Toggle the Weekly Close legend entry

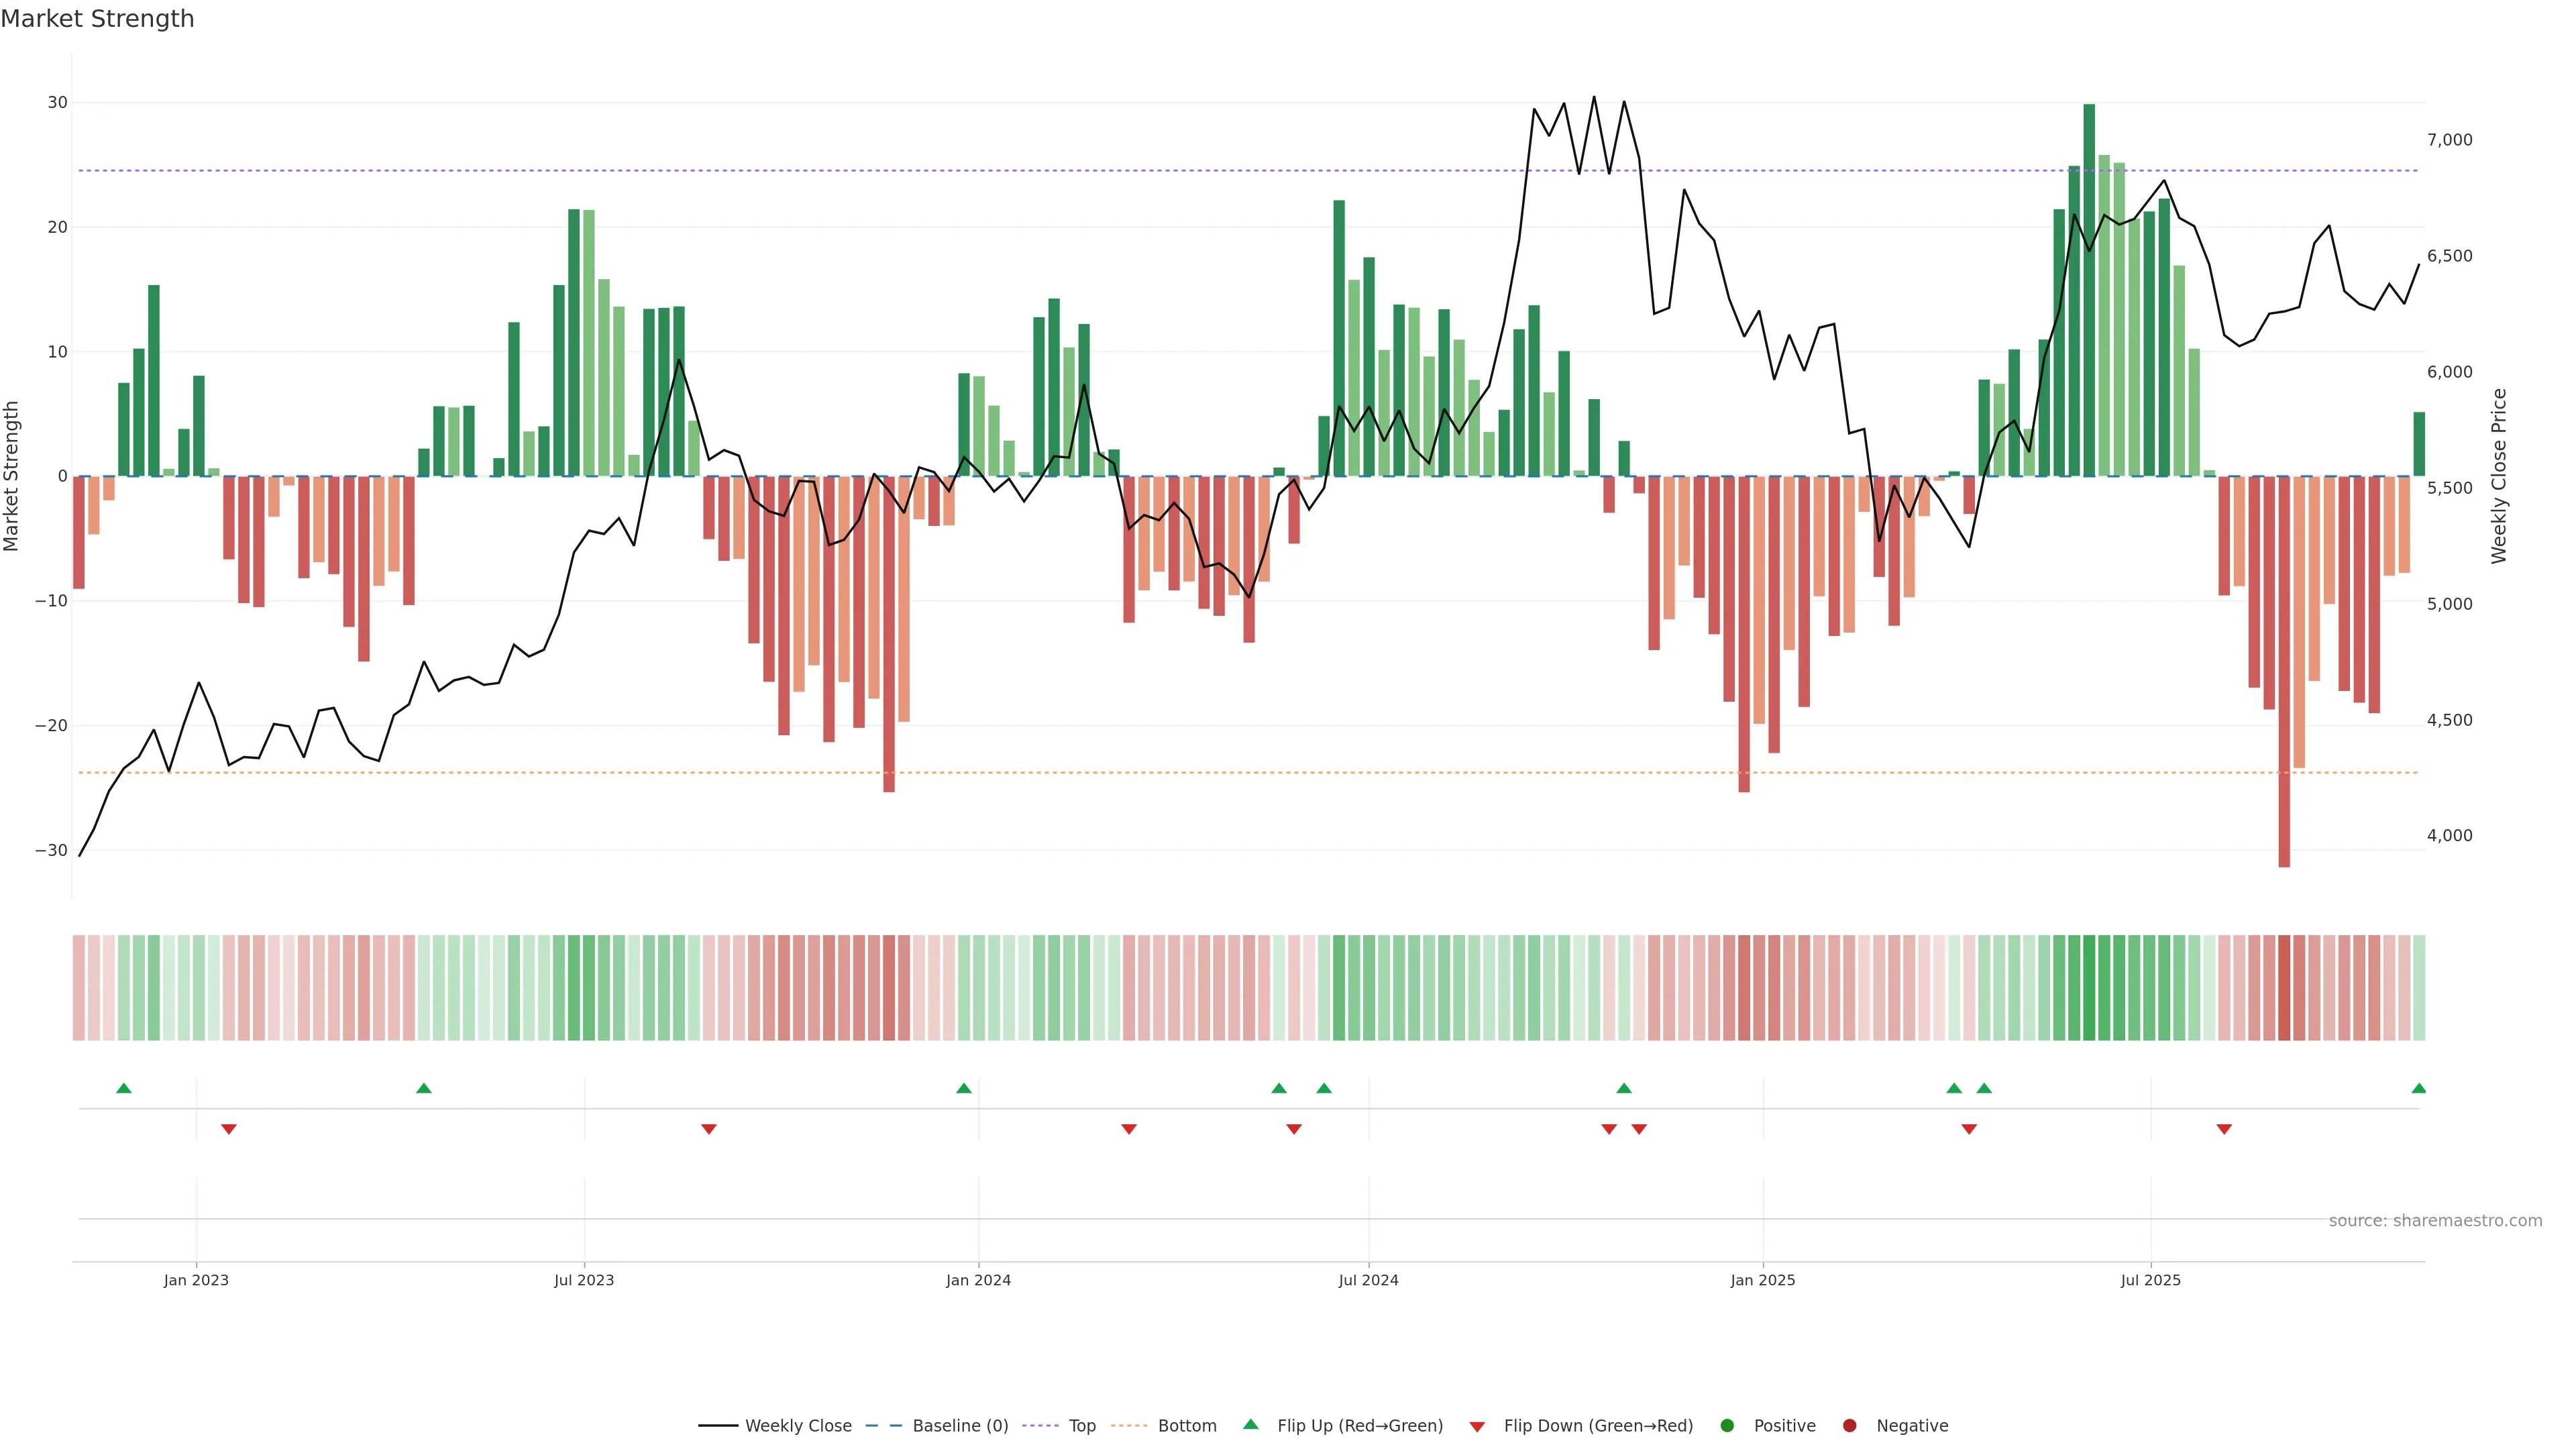[797, 1425]
